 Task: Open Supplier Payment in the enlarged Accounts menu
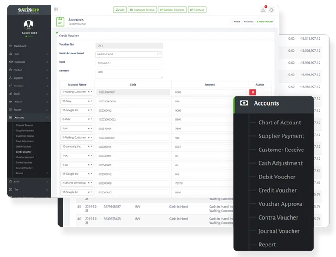pyautogui.click(x=281, y=136)
